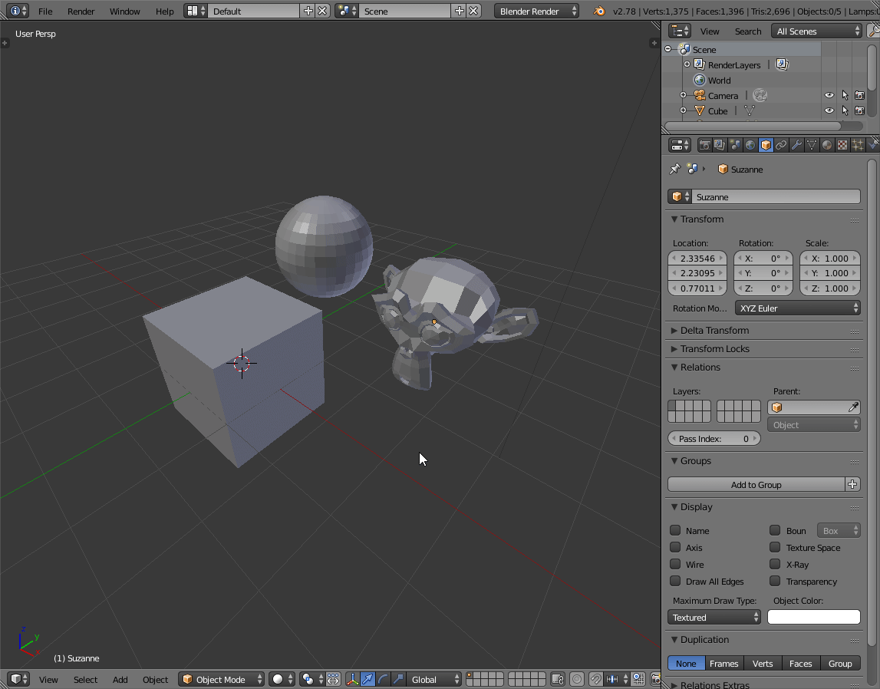Open the Window menu

tap(124, 12)
